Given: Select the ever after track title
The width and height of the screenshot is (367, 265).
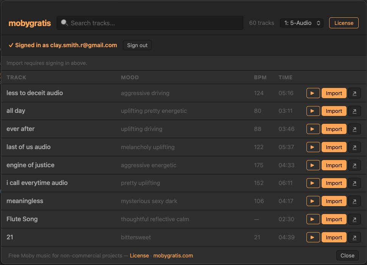Looking at the screenshot, I should [x=20, y=129].
